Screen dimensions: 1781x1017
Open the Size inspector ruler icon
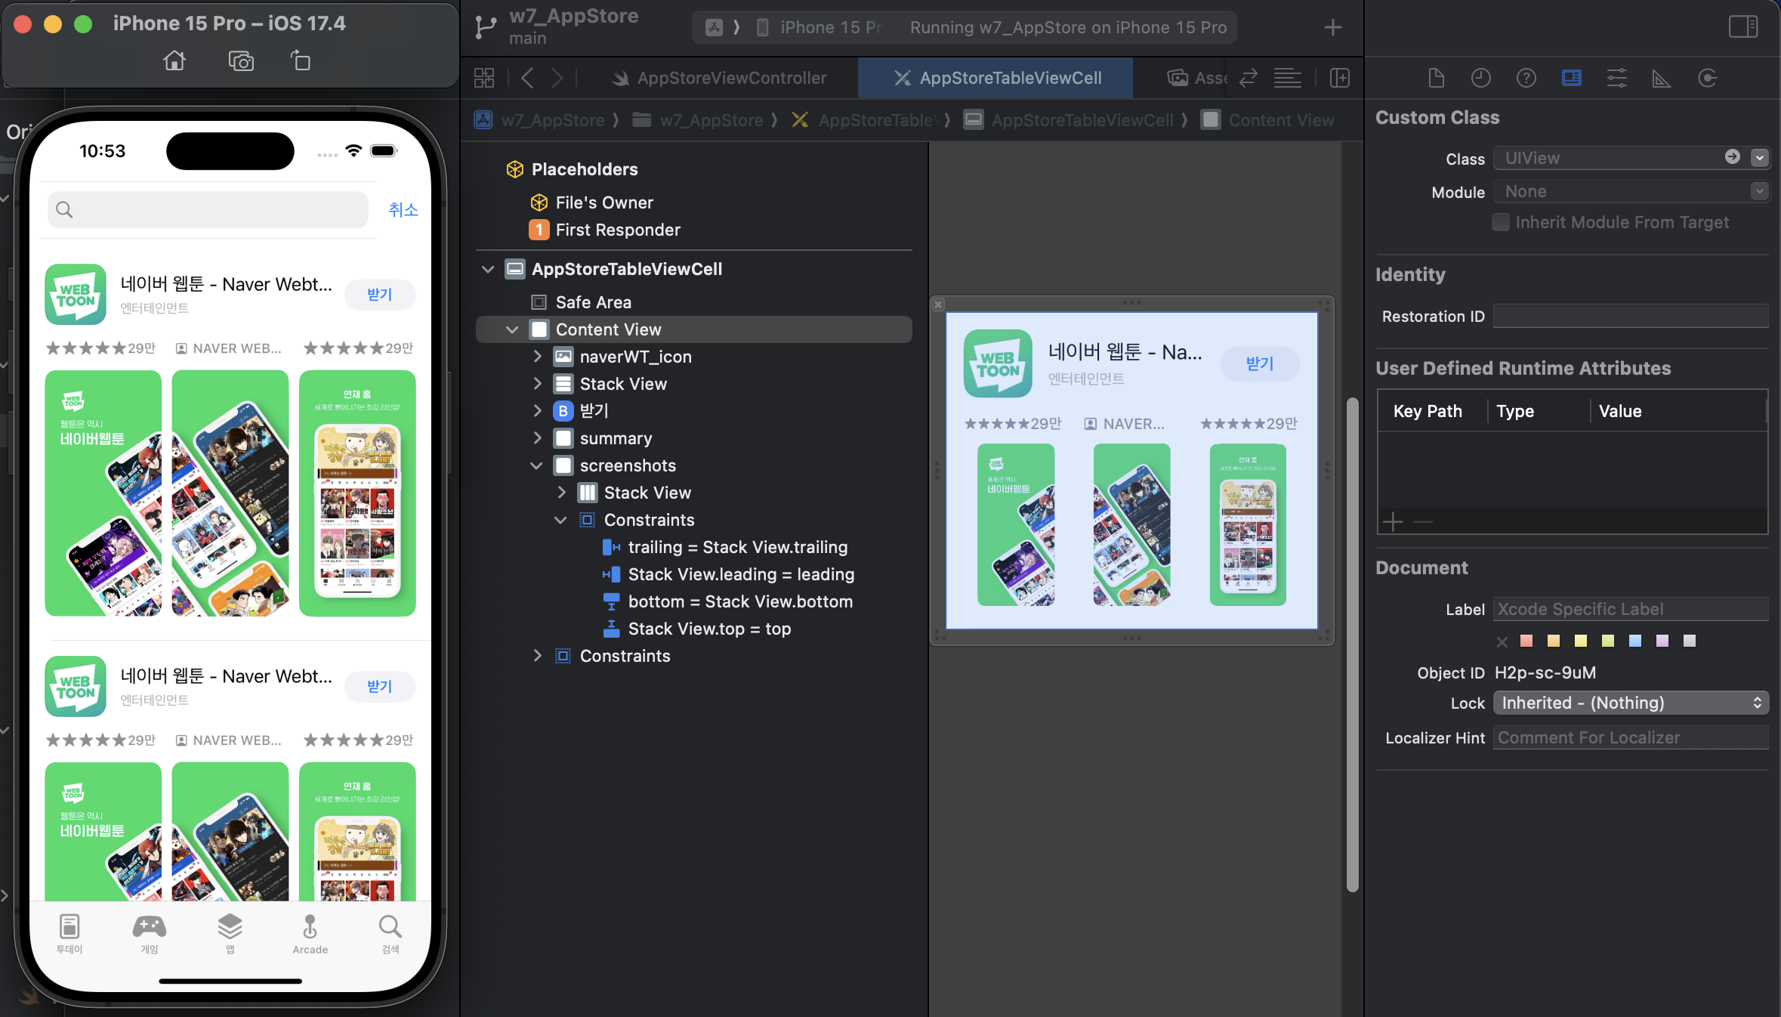(1662, 78)
